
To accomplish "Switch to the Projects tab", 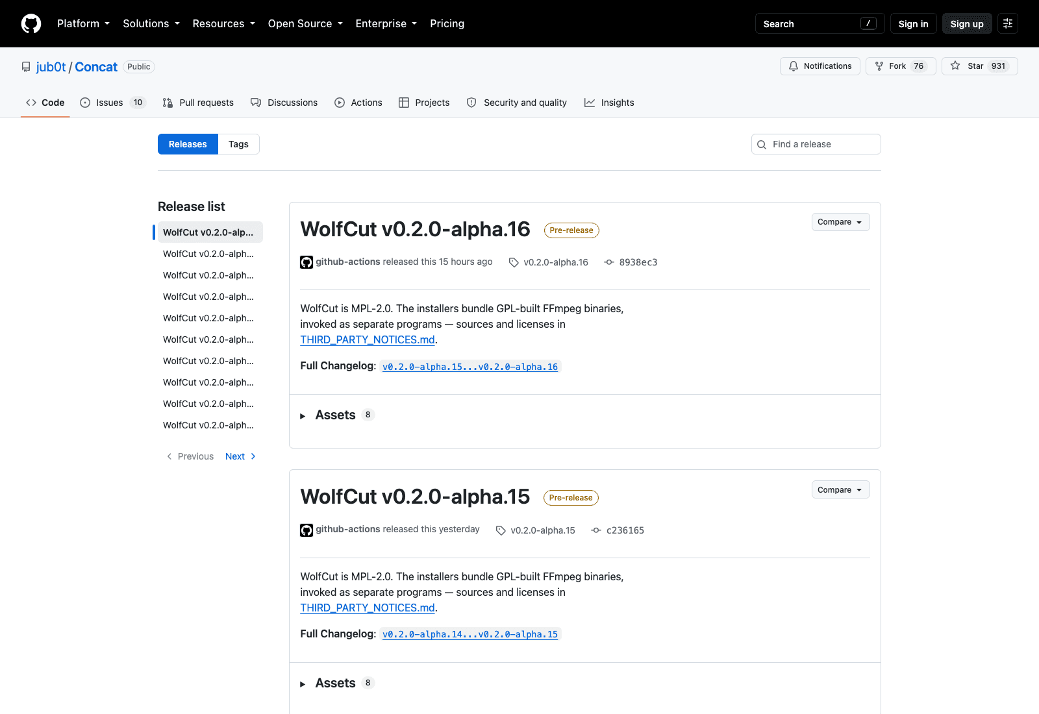I will click(x=424, y=103).
